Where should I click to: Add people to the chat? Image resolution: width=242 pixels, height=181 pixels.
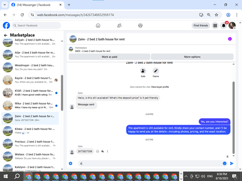tap(143, 71)
